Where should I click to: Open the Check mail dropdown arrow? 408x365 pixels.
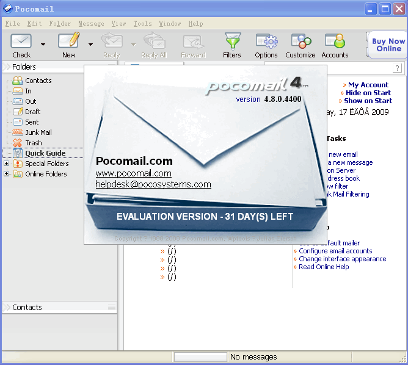click(x=43, y=45)
